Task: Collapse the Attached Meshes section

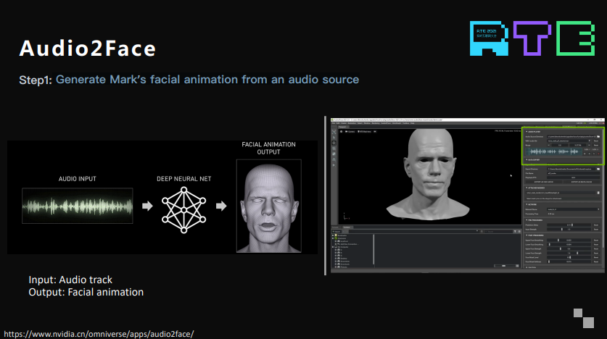Action: point(527,188)
